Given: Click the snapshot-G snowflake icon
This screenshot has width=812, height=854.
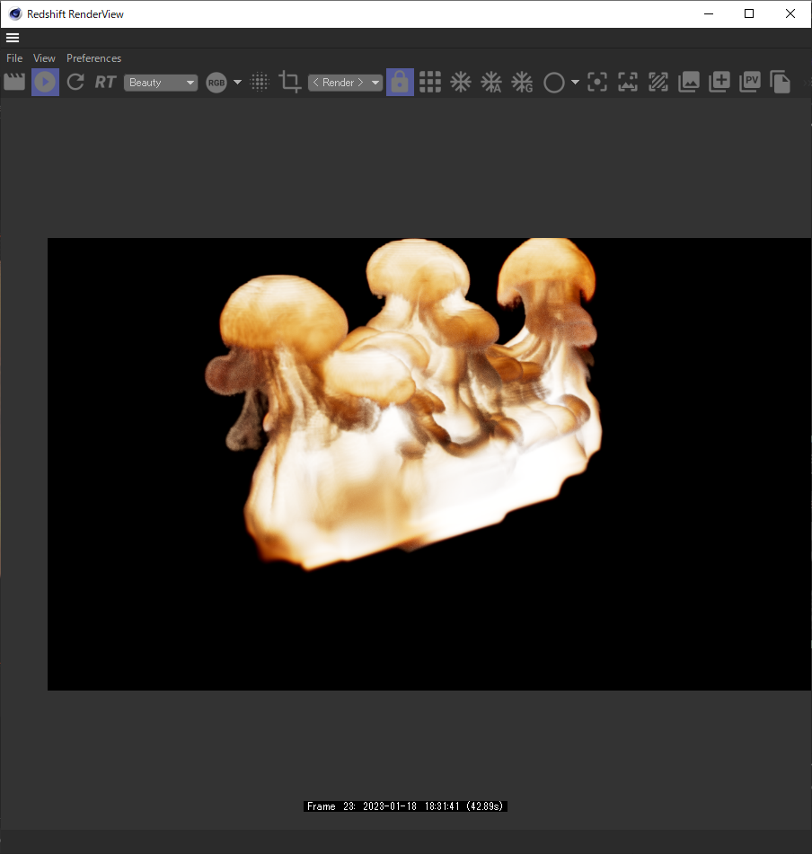Looking at the screenshot, I should [x=522, y=82].
